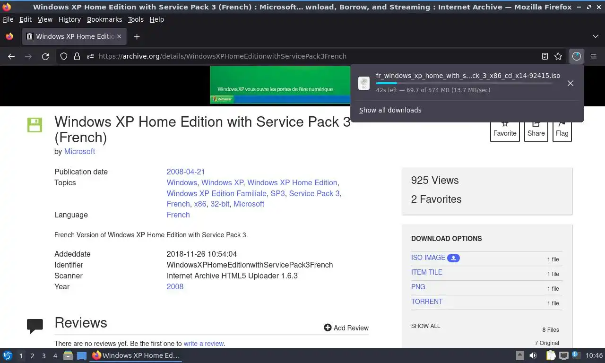Viewport: 605px width, 363px height.
Task: Click the Reviews speech bubble icon
Action: coord(35,326)
